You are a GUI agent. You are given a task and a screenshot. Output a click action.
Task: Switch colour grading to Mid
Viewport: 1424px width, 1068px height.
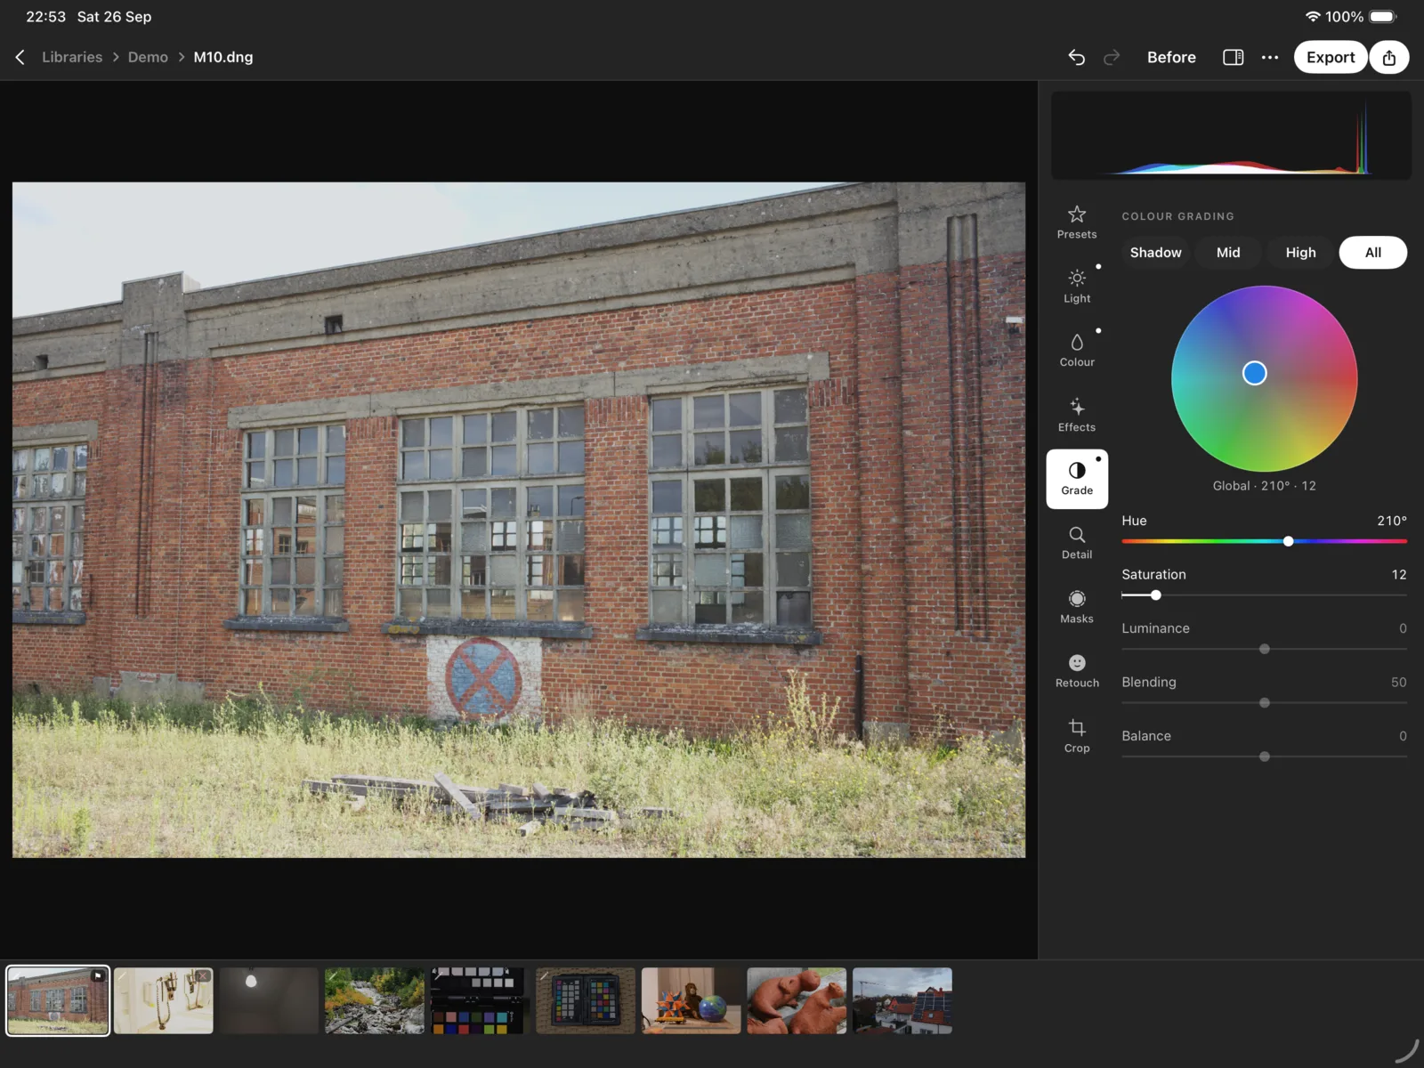click(x=1228, y=253)
